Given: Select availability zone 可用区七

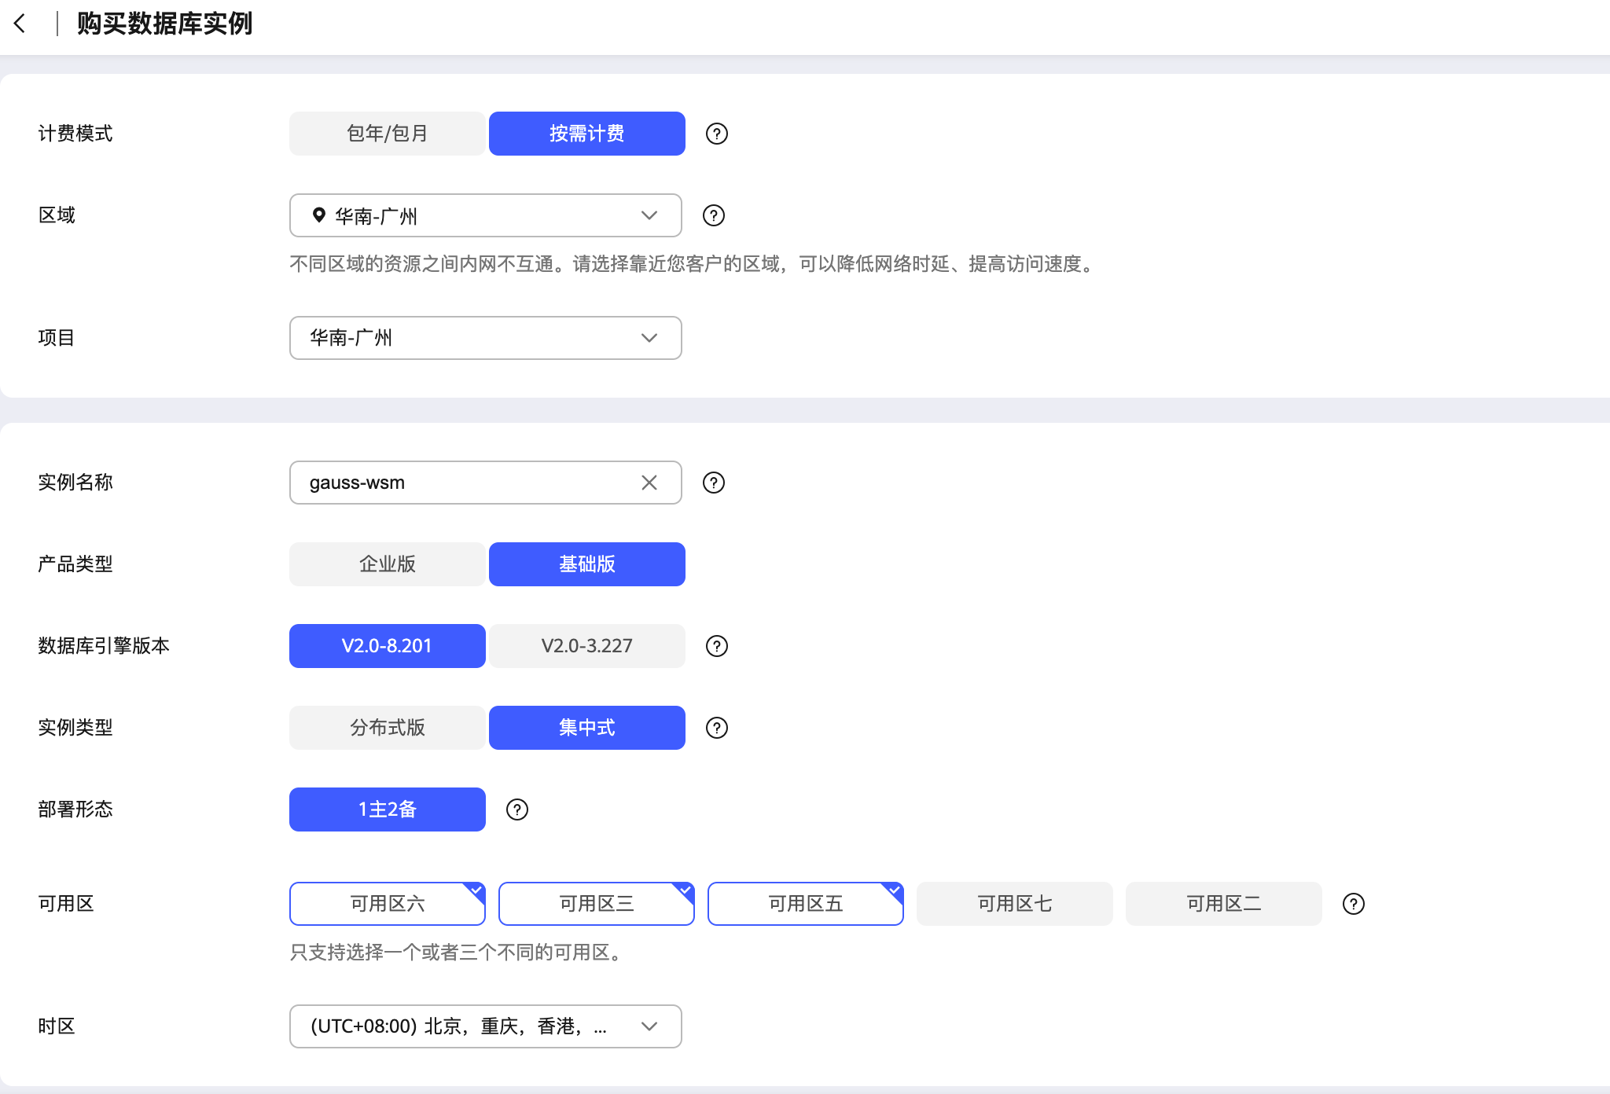Looking at the screenshot, I should click(1014, 904).
